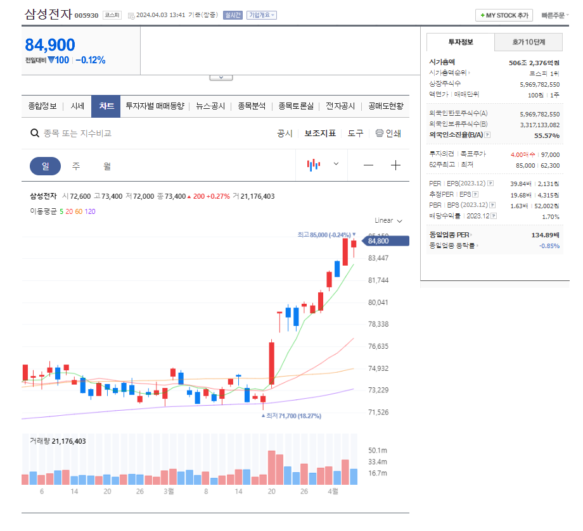Viewport: 583px width, 531px height.
Task: Select the 차트 tab
Action: point(106,106)
